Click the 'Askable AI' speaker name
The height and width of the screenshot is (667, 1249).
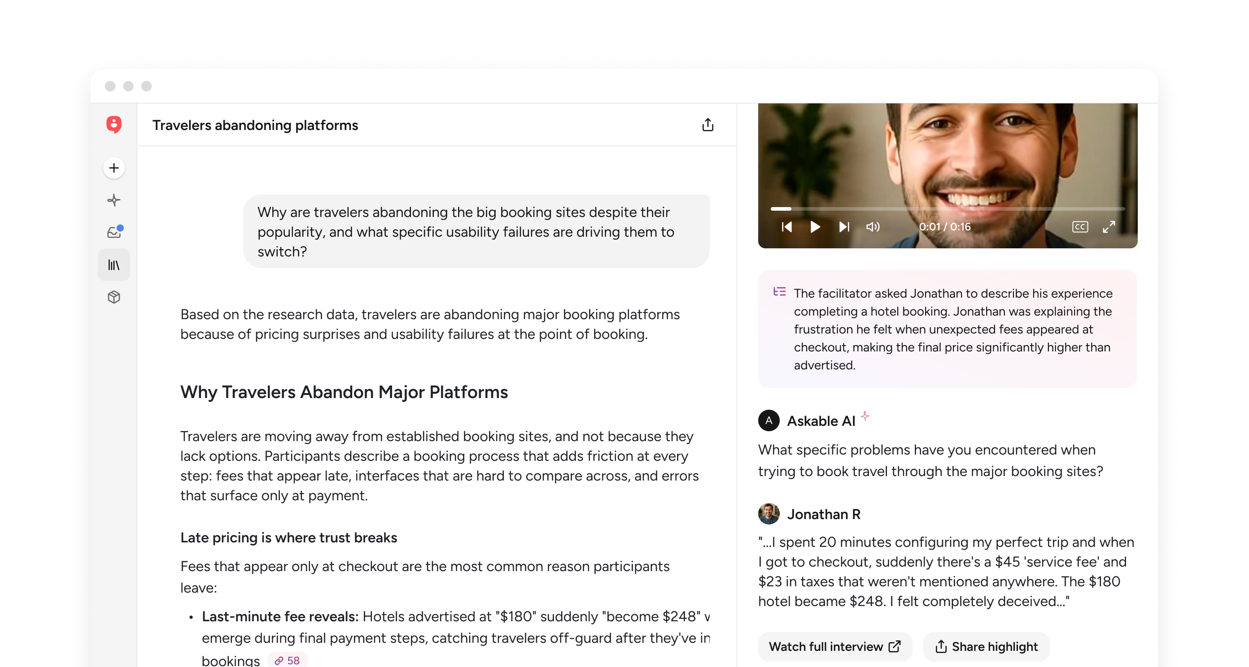click(x=821, y=421)
